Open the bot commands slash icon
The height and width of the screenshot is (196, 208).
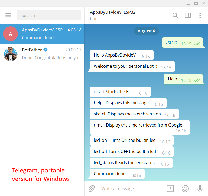[170, 188]
